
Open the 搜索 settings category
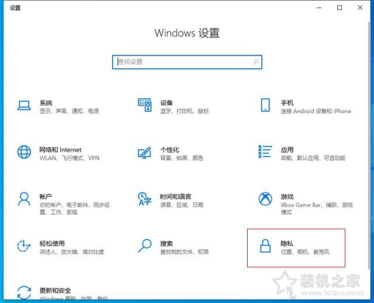tap(167, 243)
